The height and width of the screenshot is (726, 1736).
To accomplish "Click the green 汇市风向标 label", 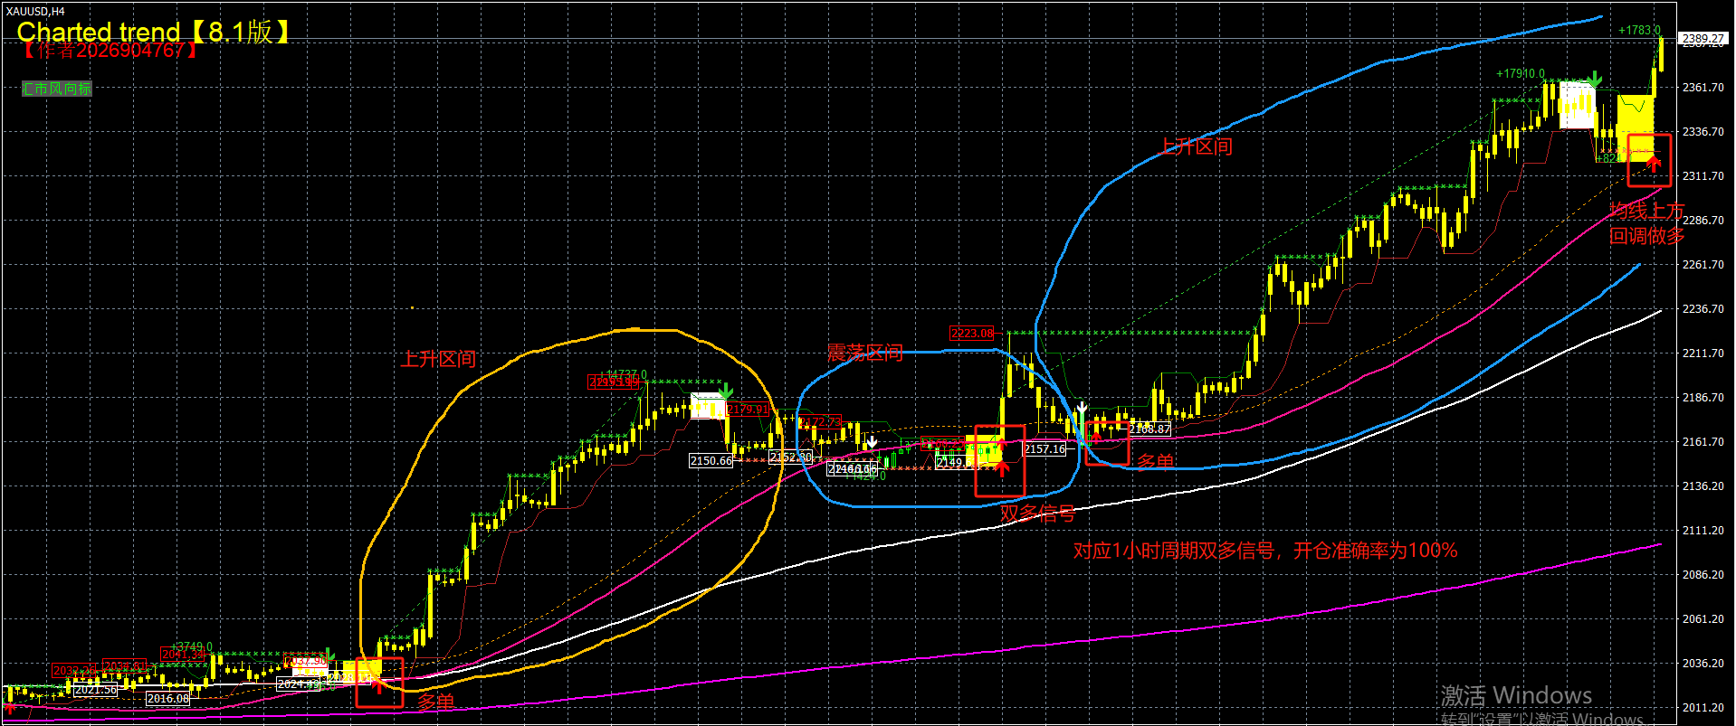I will click(57, 89).
